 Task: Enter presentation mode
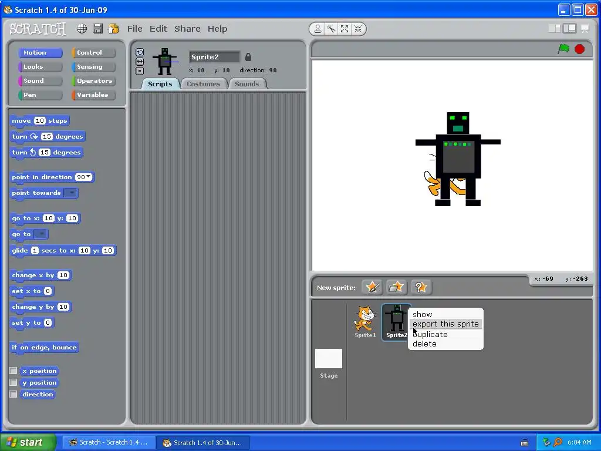pyautogui.click(x=585, y=28)
